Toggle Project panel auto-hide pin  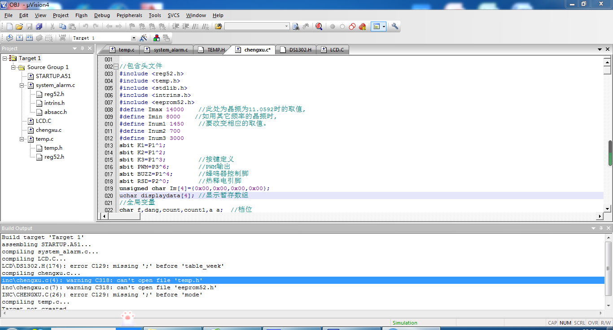coord(83,48)
